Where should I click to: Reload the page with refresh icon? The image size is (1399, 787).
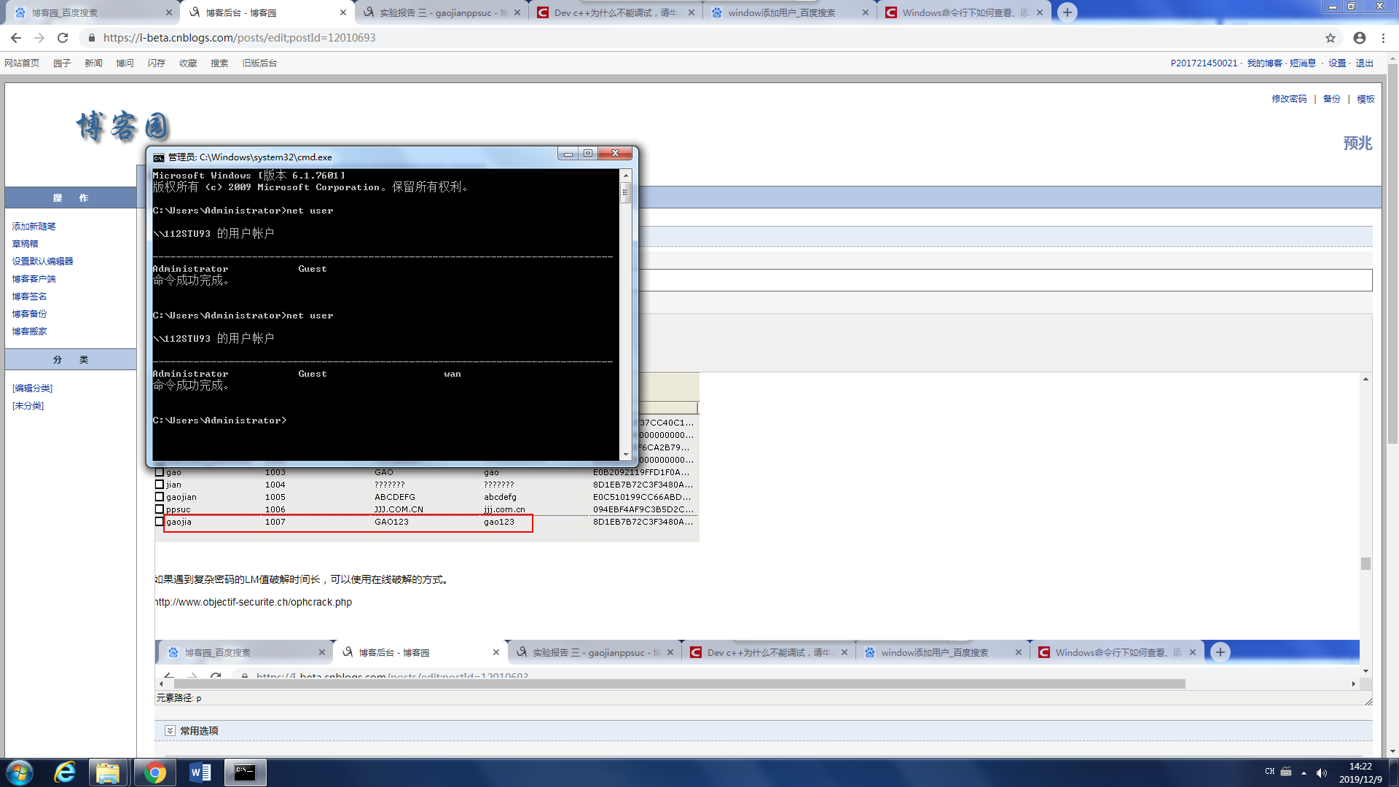pos(63,38)
